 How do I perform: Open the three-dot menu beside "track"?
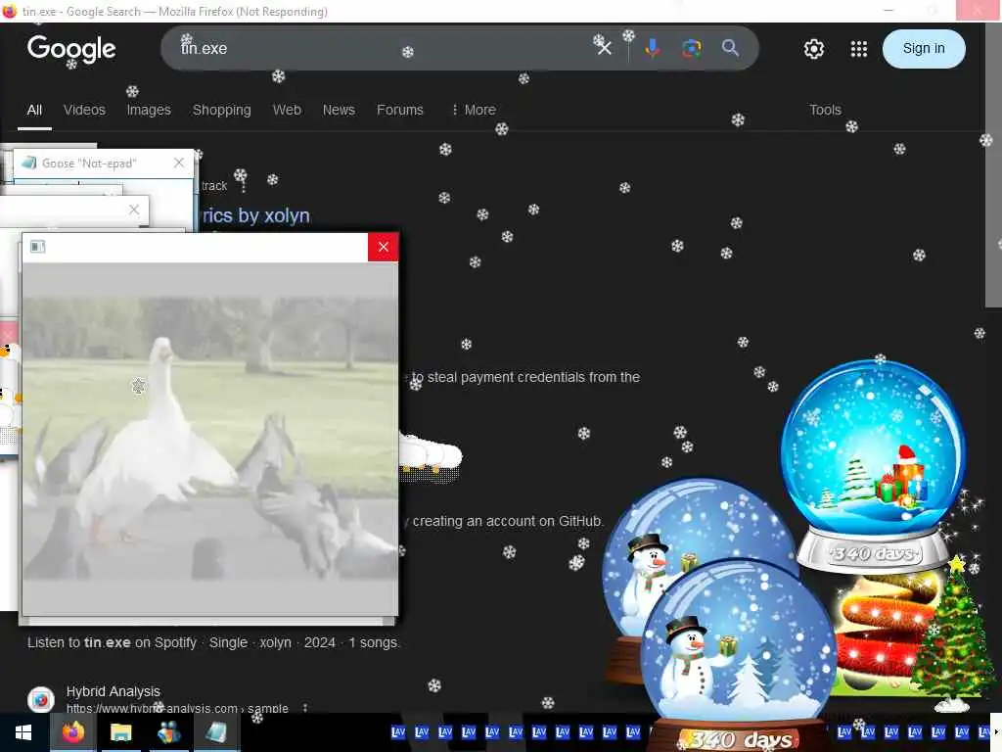[244, 185]
